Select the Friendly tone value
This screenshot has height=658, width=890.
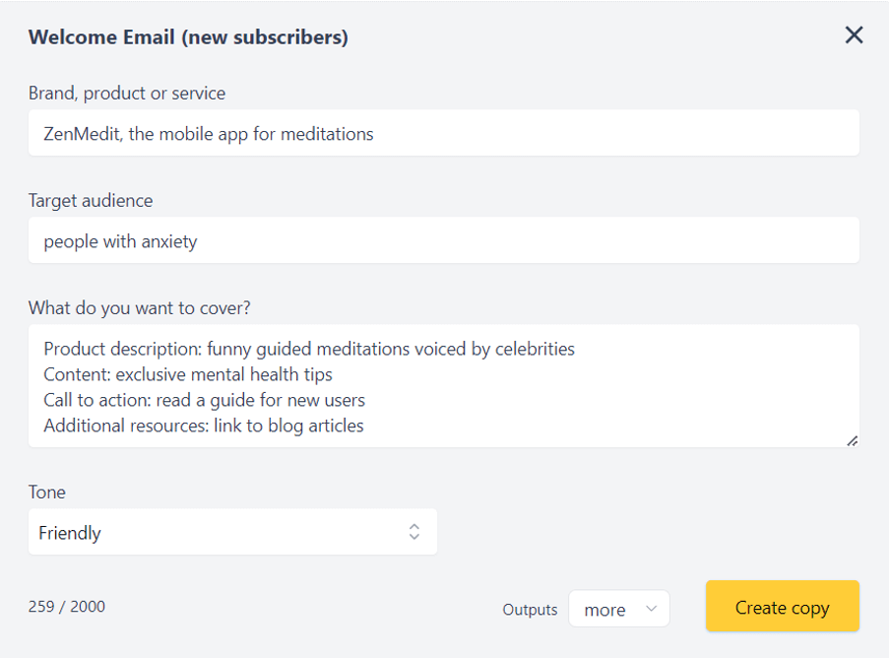(x=69, y=532)
